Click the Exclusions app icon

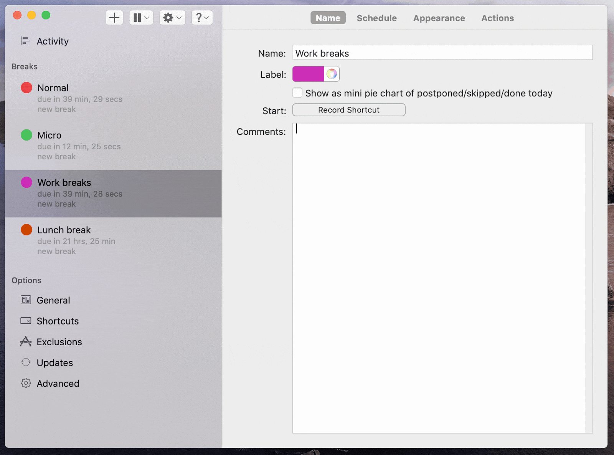(26, 341)
